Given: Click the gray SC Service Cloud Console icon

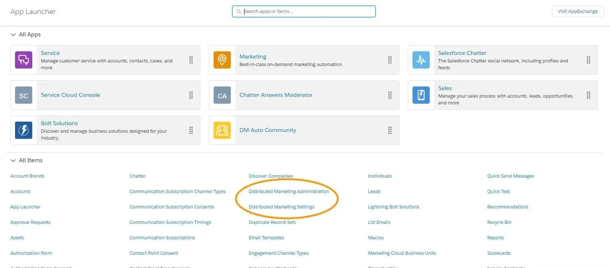Looking at the screenshot, I should (x=24, y=95).
